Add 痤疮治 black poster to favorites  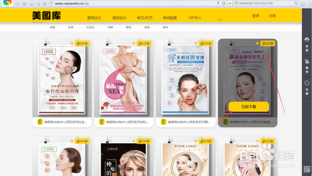[144, 141]
